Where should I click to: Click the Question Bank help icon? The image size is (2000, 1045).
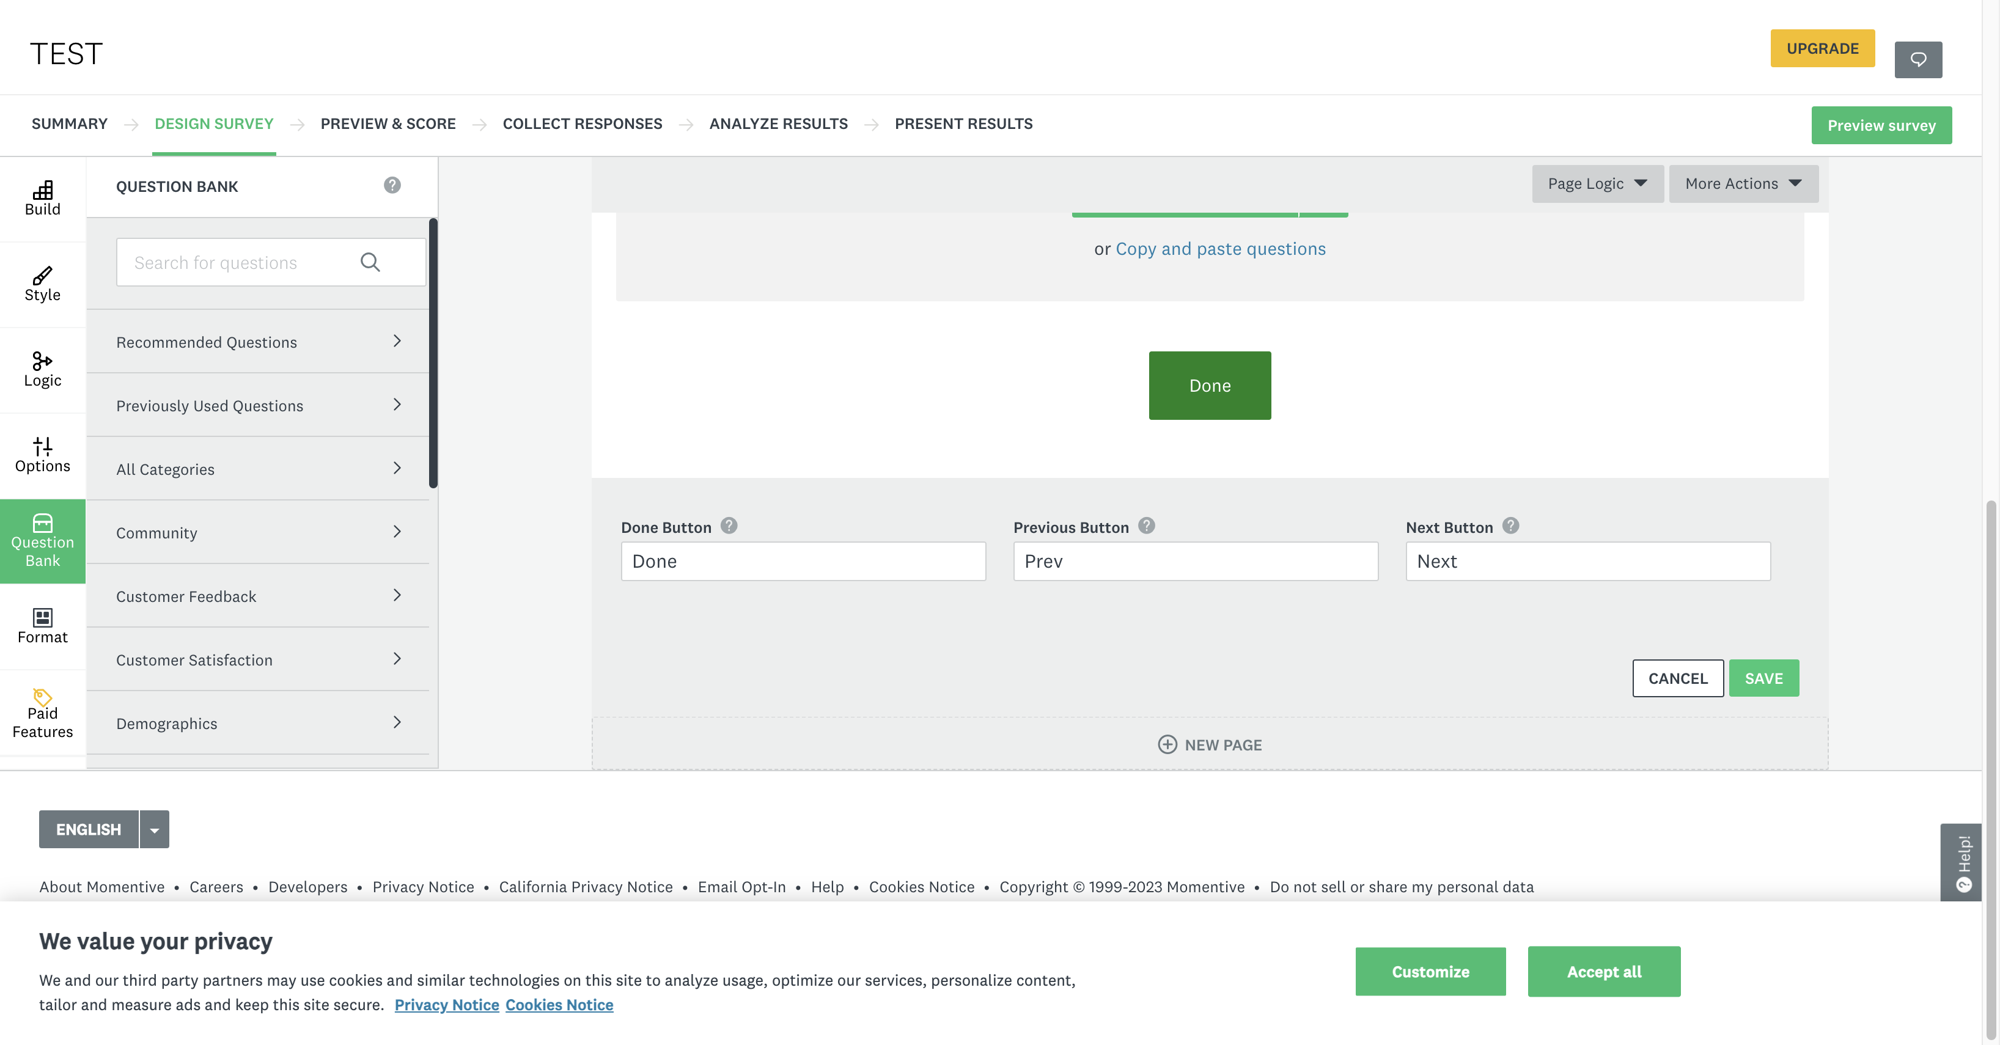pyautogui.click(x=392, y=185)
